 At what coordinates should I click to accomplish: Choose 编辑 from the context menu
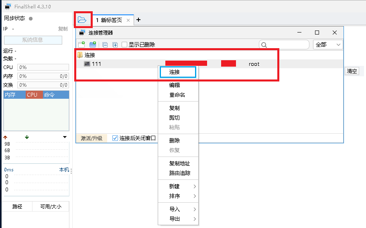coord(175,85)
